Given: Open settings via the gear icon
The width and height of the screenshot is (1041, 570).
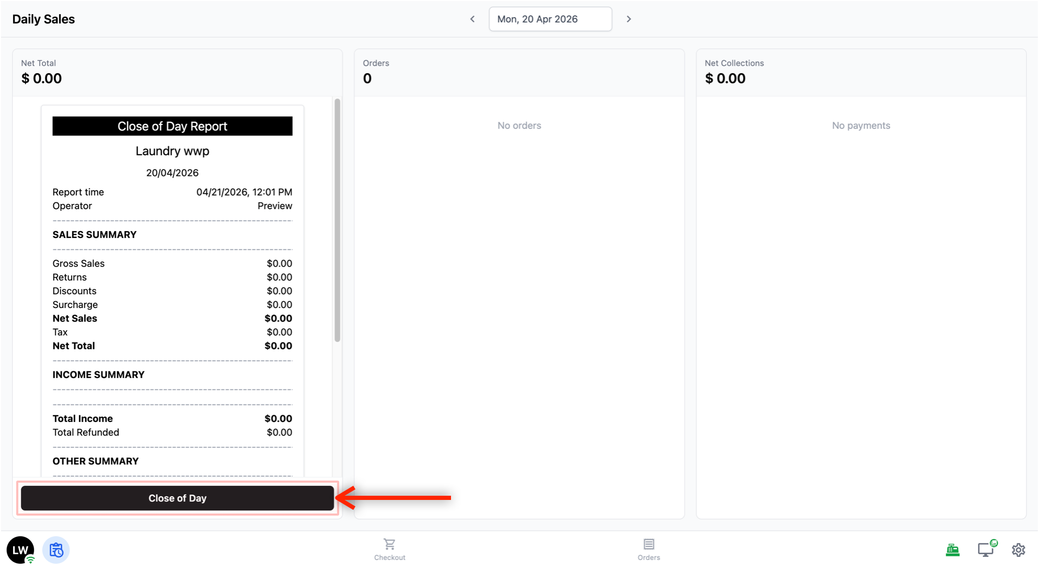Looking at the screenshot, I should (1018, 550).
